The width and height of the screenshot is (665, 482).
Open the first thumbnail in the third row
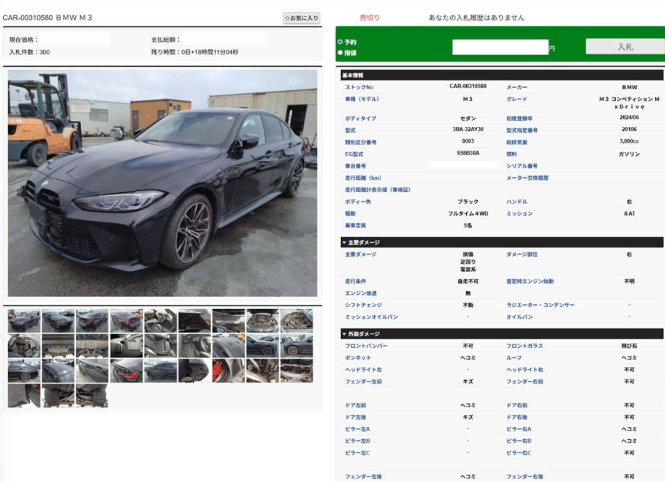[x=24, y=370]
